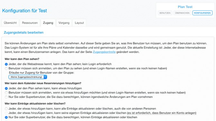Select 'seine eigenen Einträge aktualisieren' radio option
216x121 pixels.
click(6, 113)
